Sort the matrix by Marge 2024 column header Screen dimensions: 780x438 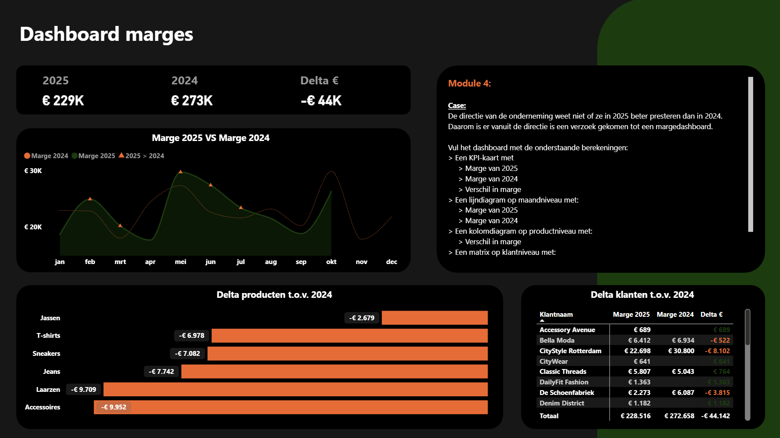pos(675,315)
